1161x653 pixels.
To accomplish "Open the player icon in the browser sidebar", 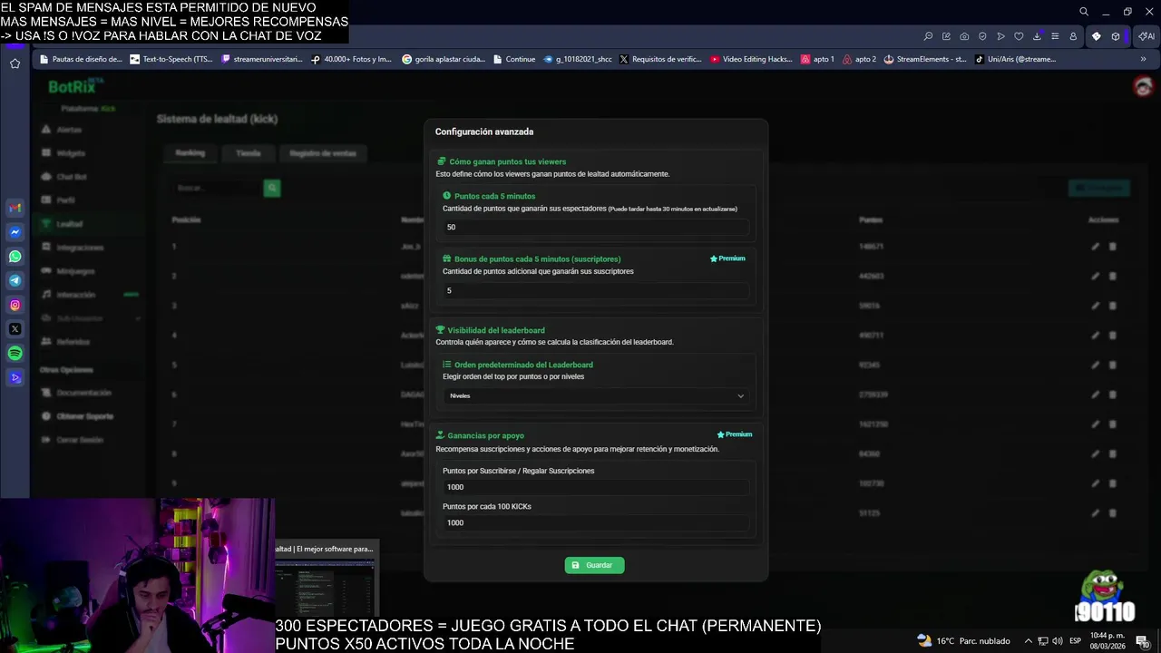I will [15, 377].
